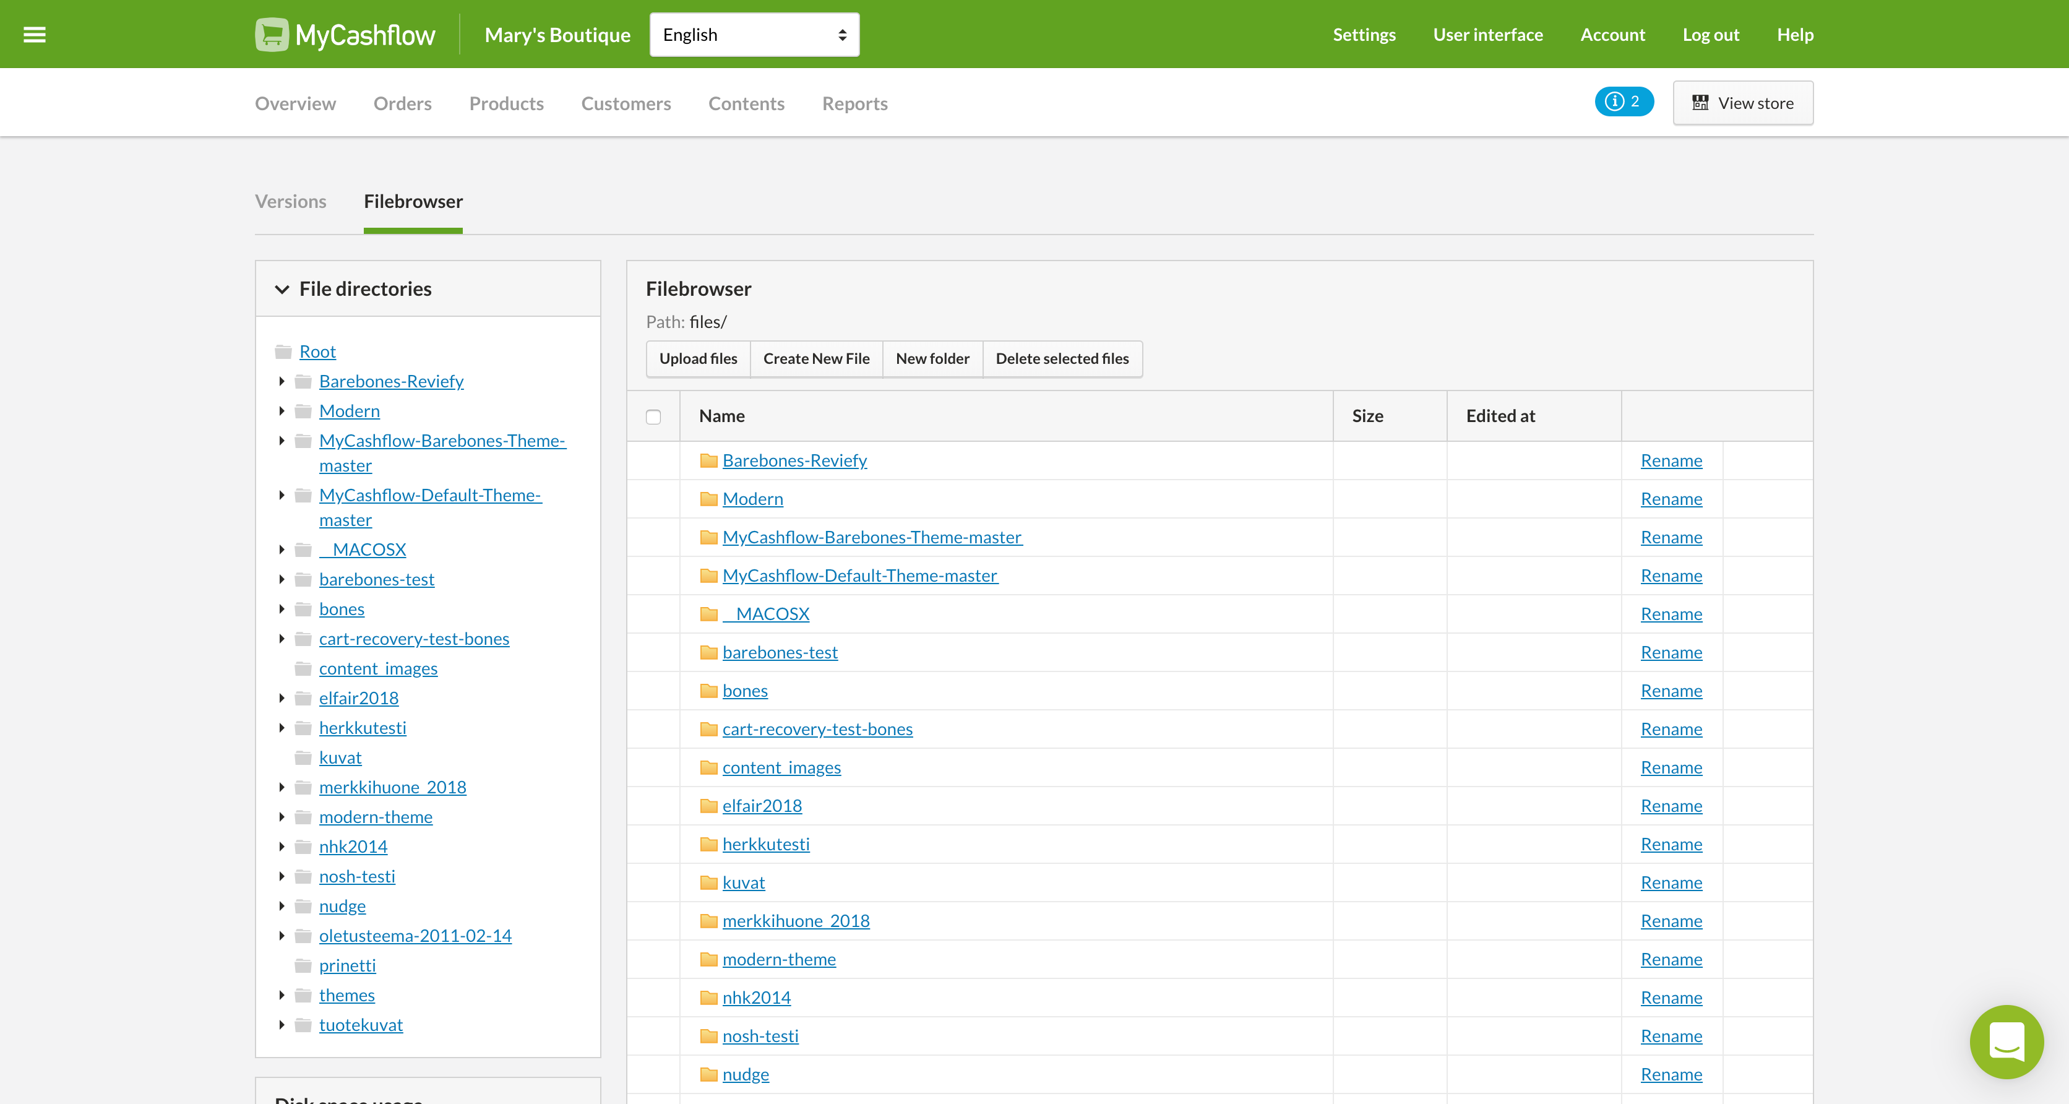Open oletusteema-2011-02-14 in directory tree

[415, 935]
